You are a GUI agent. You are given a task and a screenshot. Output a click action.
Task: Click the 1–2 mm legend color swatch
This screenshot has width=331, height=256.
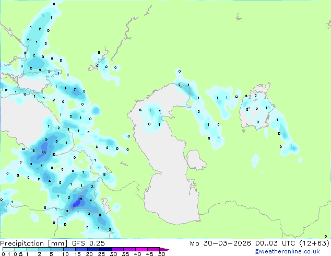coord(33,249)
